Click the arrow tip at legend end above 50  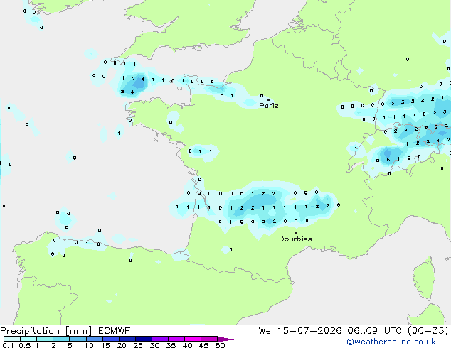click(x=225, y=339)
